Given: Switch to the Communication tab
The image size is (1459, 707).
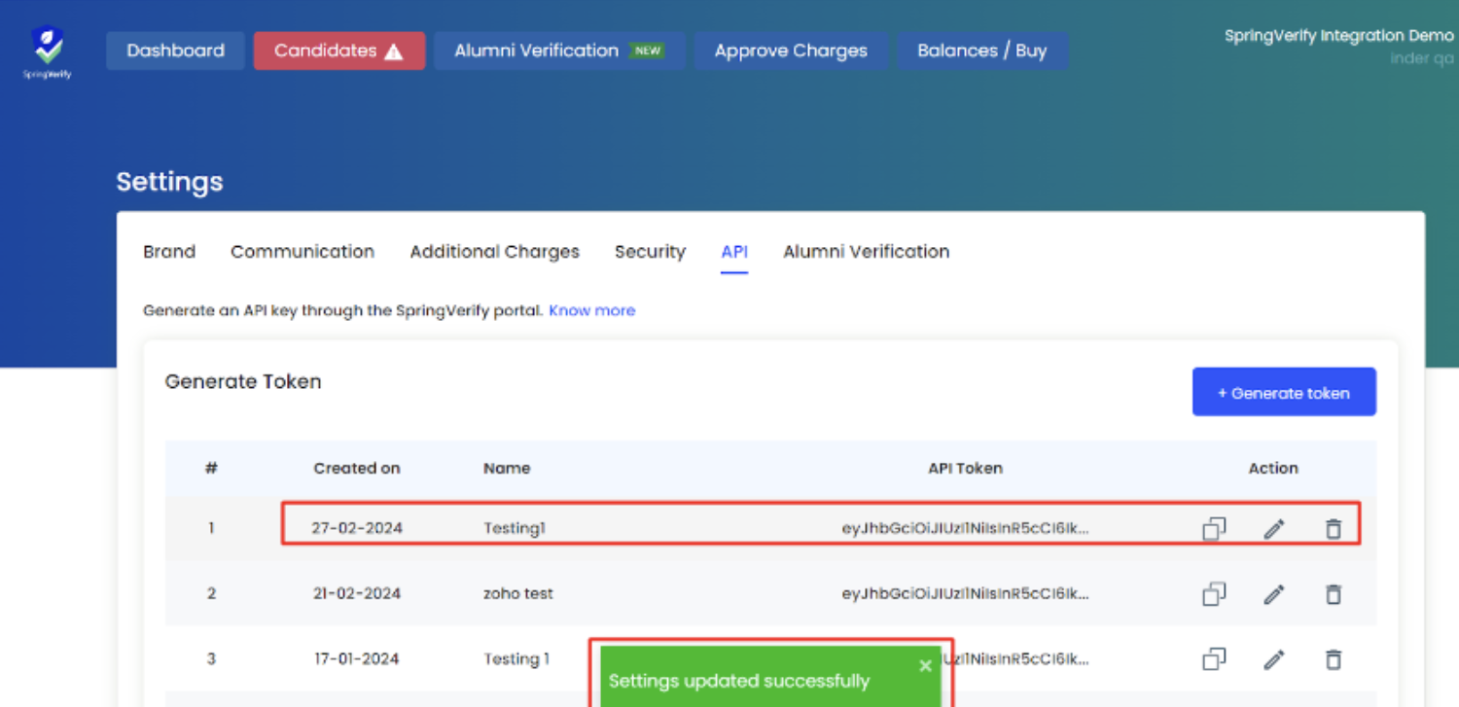Looking at the screenshot, I should pos(302,252).
